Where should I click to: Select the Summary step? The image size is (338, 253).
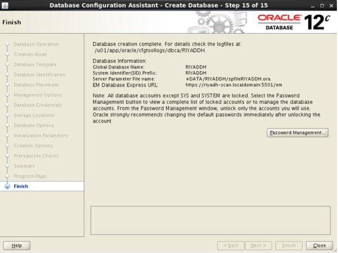pyautogui.click(x=24, y=166)
